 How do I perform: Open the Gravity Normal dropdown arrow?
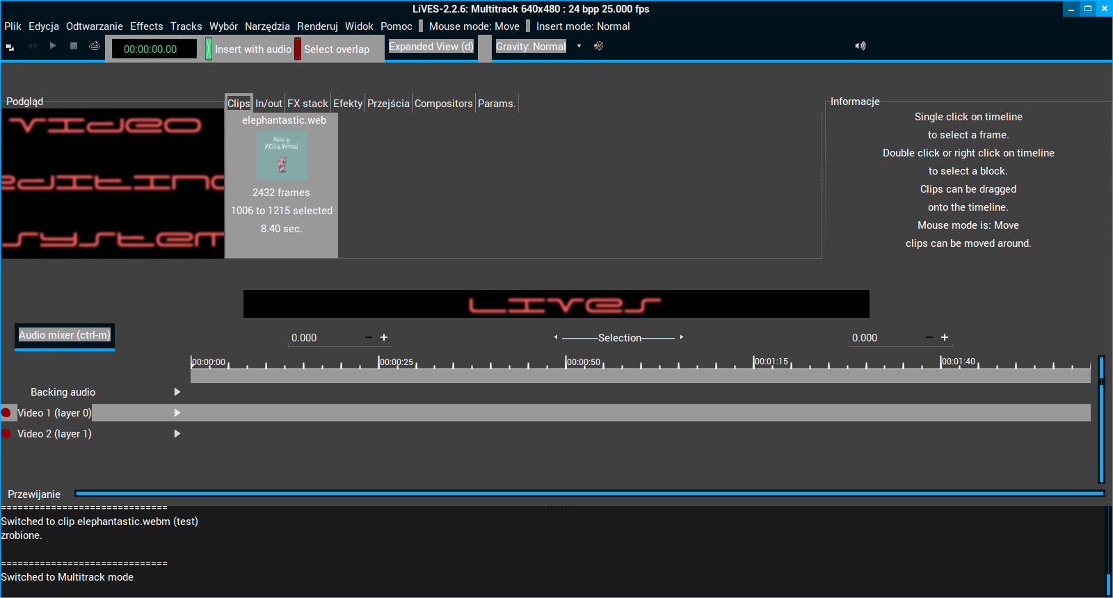point(579,46)
